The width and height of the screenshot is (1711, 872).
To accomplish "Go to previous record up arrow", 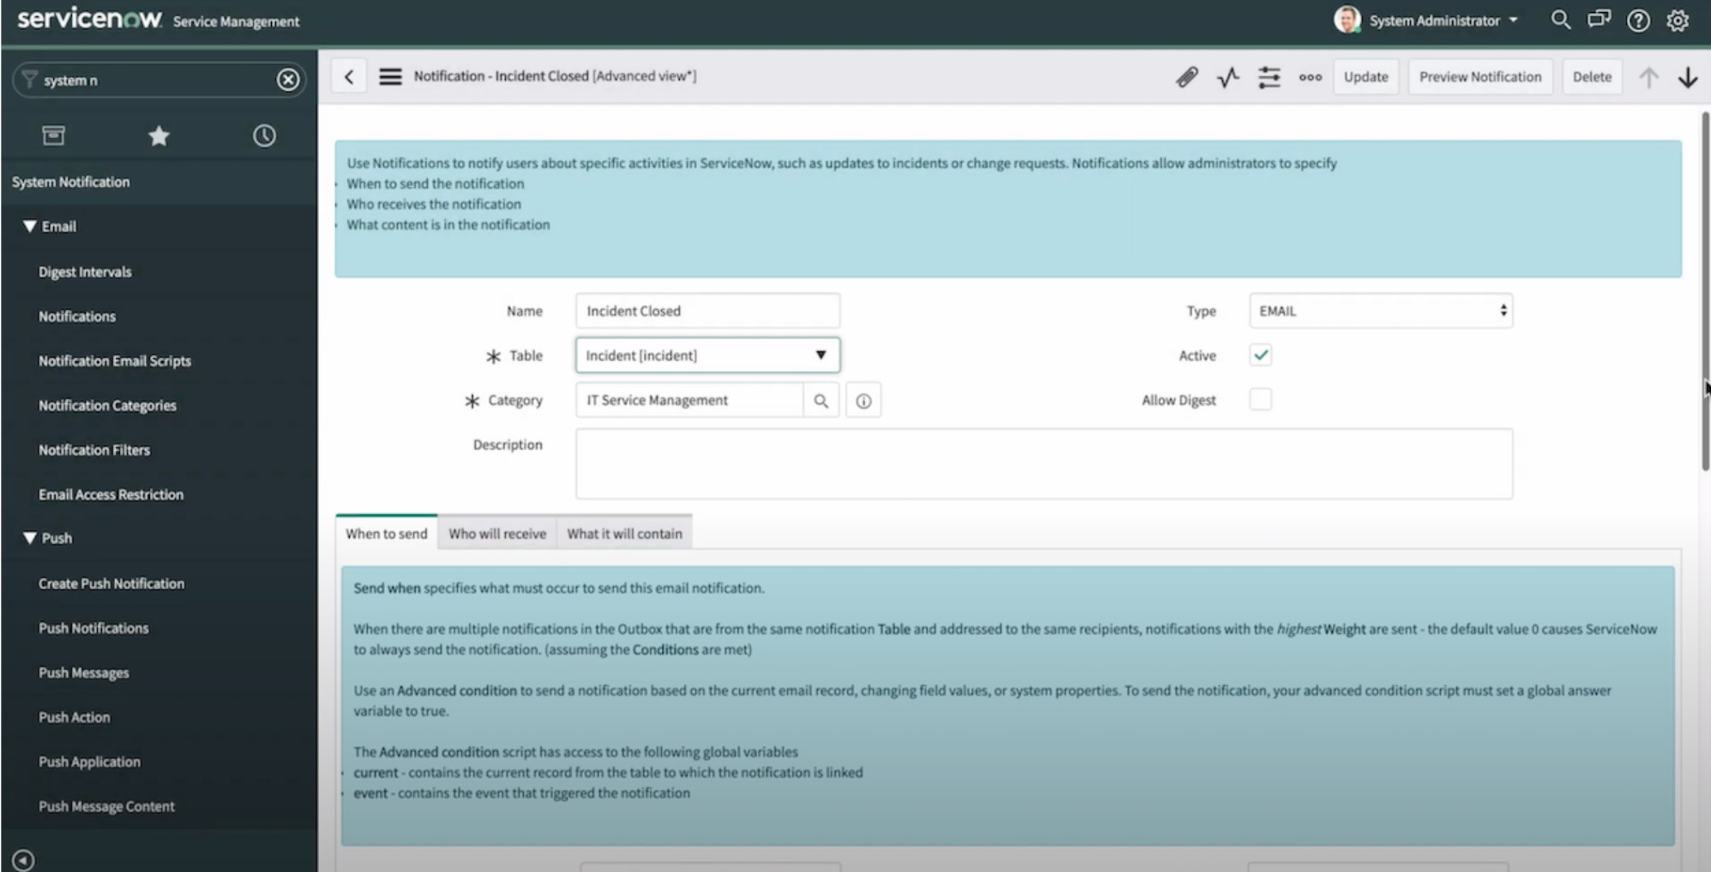I will click(x=1648, y=77).
